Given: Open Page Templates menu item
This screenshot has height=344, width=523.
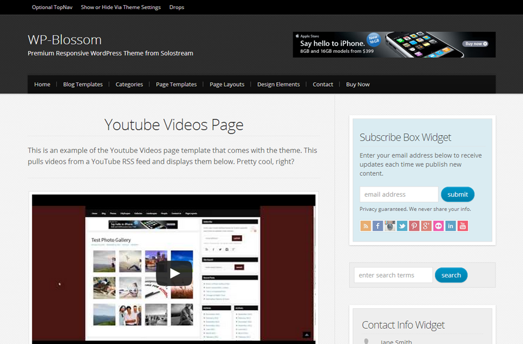Looking at the screenshot, I should [176, 84].
